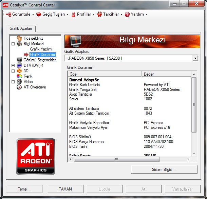Click the vertical scrollbar down arrow
The image size is (207, 199).
(x=194, y=153)
